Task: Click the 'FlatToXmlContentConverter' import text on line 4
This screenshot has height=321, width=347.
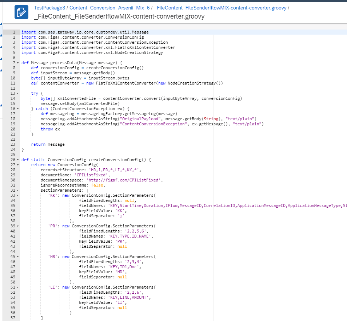Action: coord(145,47)
